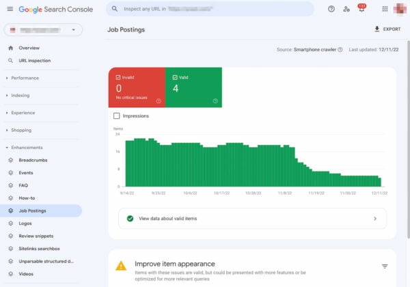Open the Google apps grid
Screen dimensions: 410x287
(x=385, y=9)
